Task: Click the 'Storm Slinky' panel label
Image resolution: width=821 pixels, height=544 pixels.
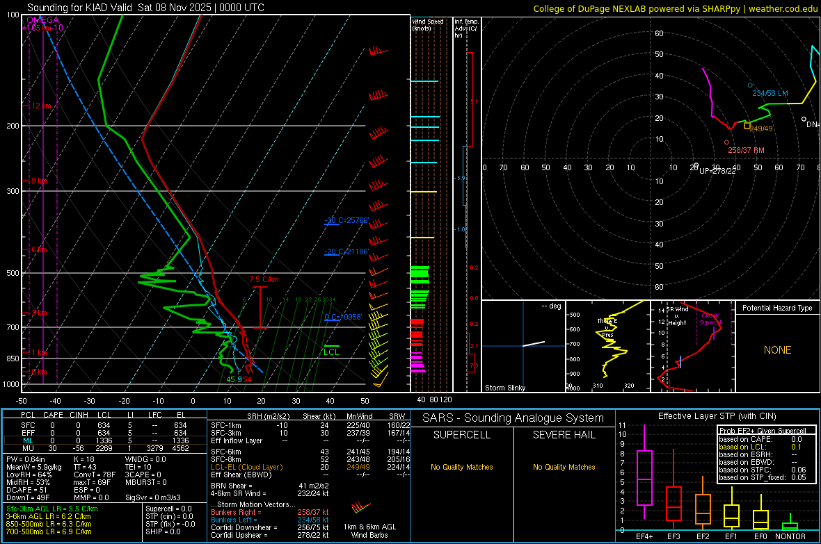Action: (x=504, y=388)
